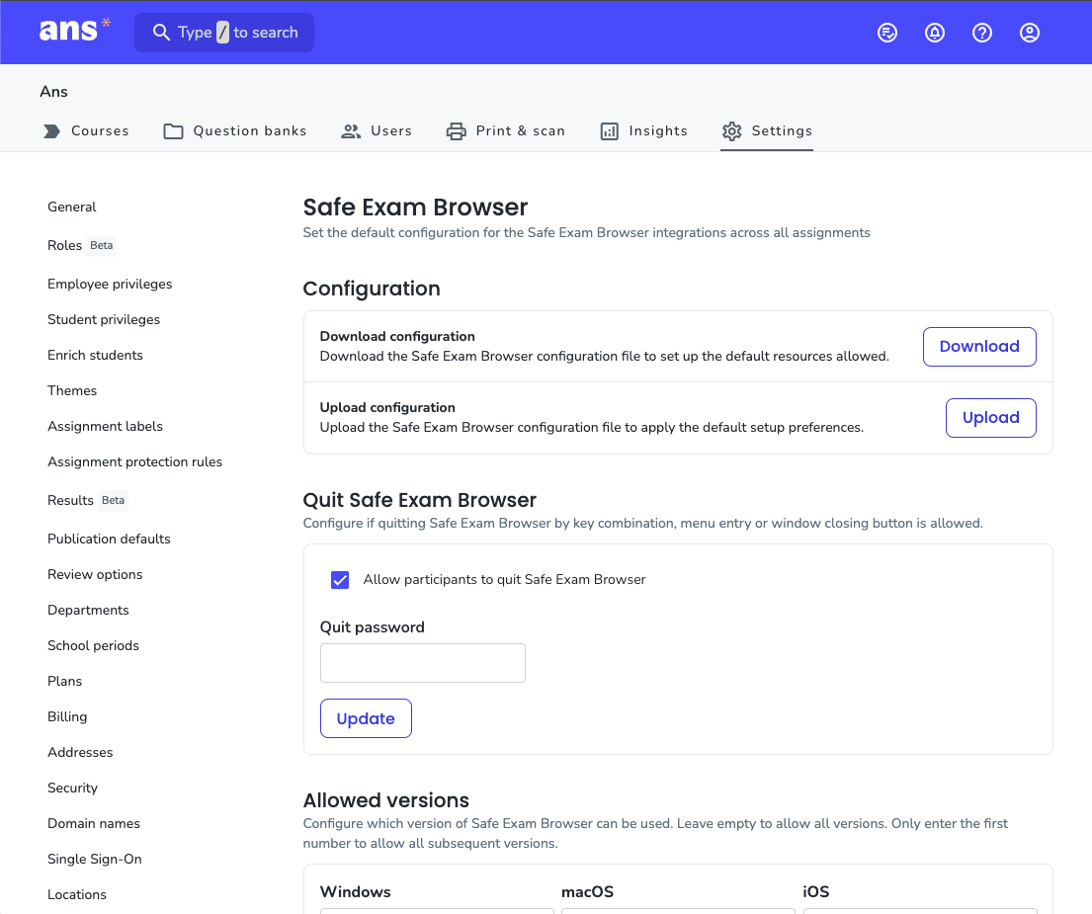
Task: Open Assignment labels settings
Action: (105, 426)
